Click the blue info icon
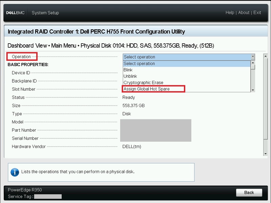The image size is (271, 203). coord(15,172)
